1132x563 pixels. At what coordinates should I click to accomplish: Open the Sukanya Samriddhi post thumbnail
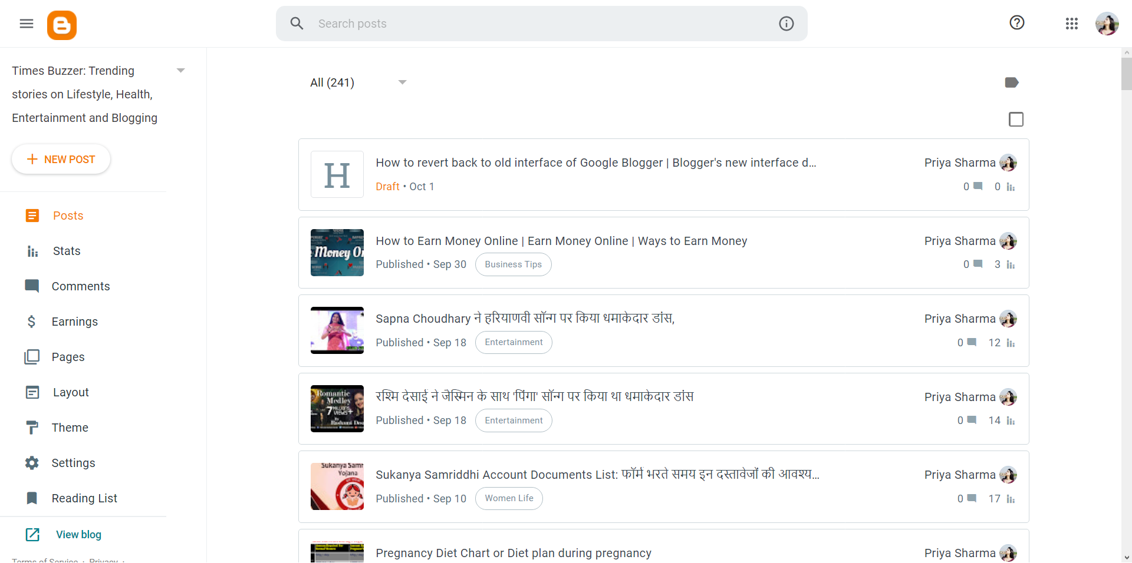pyautogui.click(x=337, y=486)
